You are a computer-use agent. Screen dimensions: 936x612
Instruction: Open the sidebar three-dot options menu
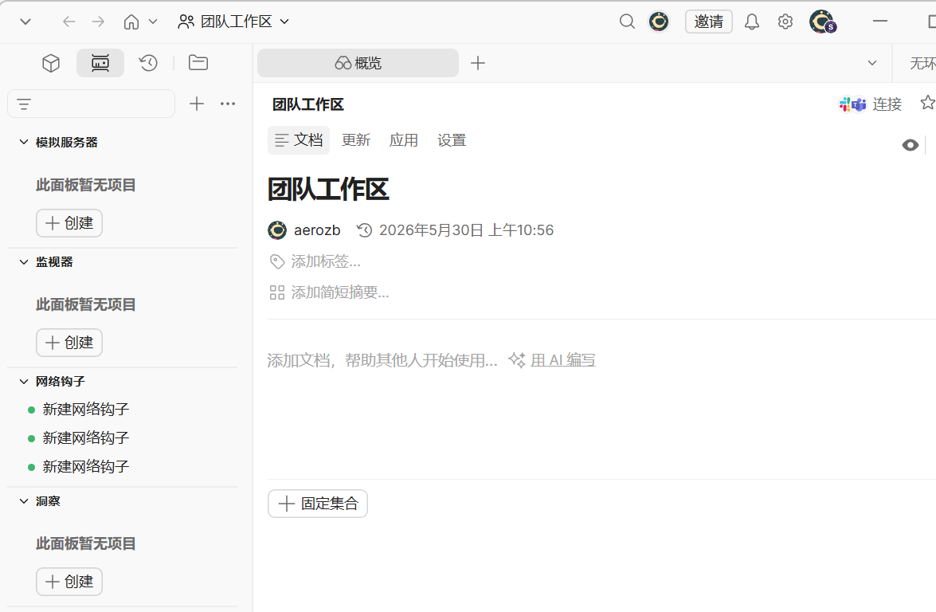click(x=228, y=104)
